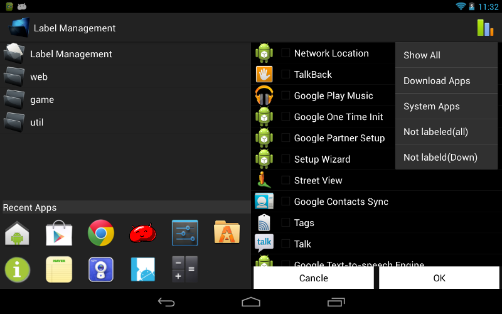
Task: Select Download Apps filter option
Action: [446, 80]
